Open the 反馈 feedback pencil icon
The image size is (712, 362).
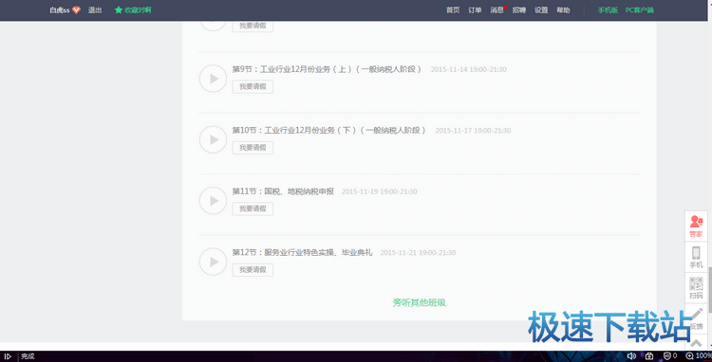696,318
